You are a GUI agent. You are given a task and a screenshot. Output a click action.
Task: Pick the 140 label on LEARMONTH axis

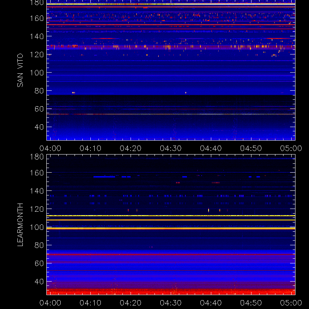point(37,191)
